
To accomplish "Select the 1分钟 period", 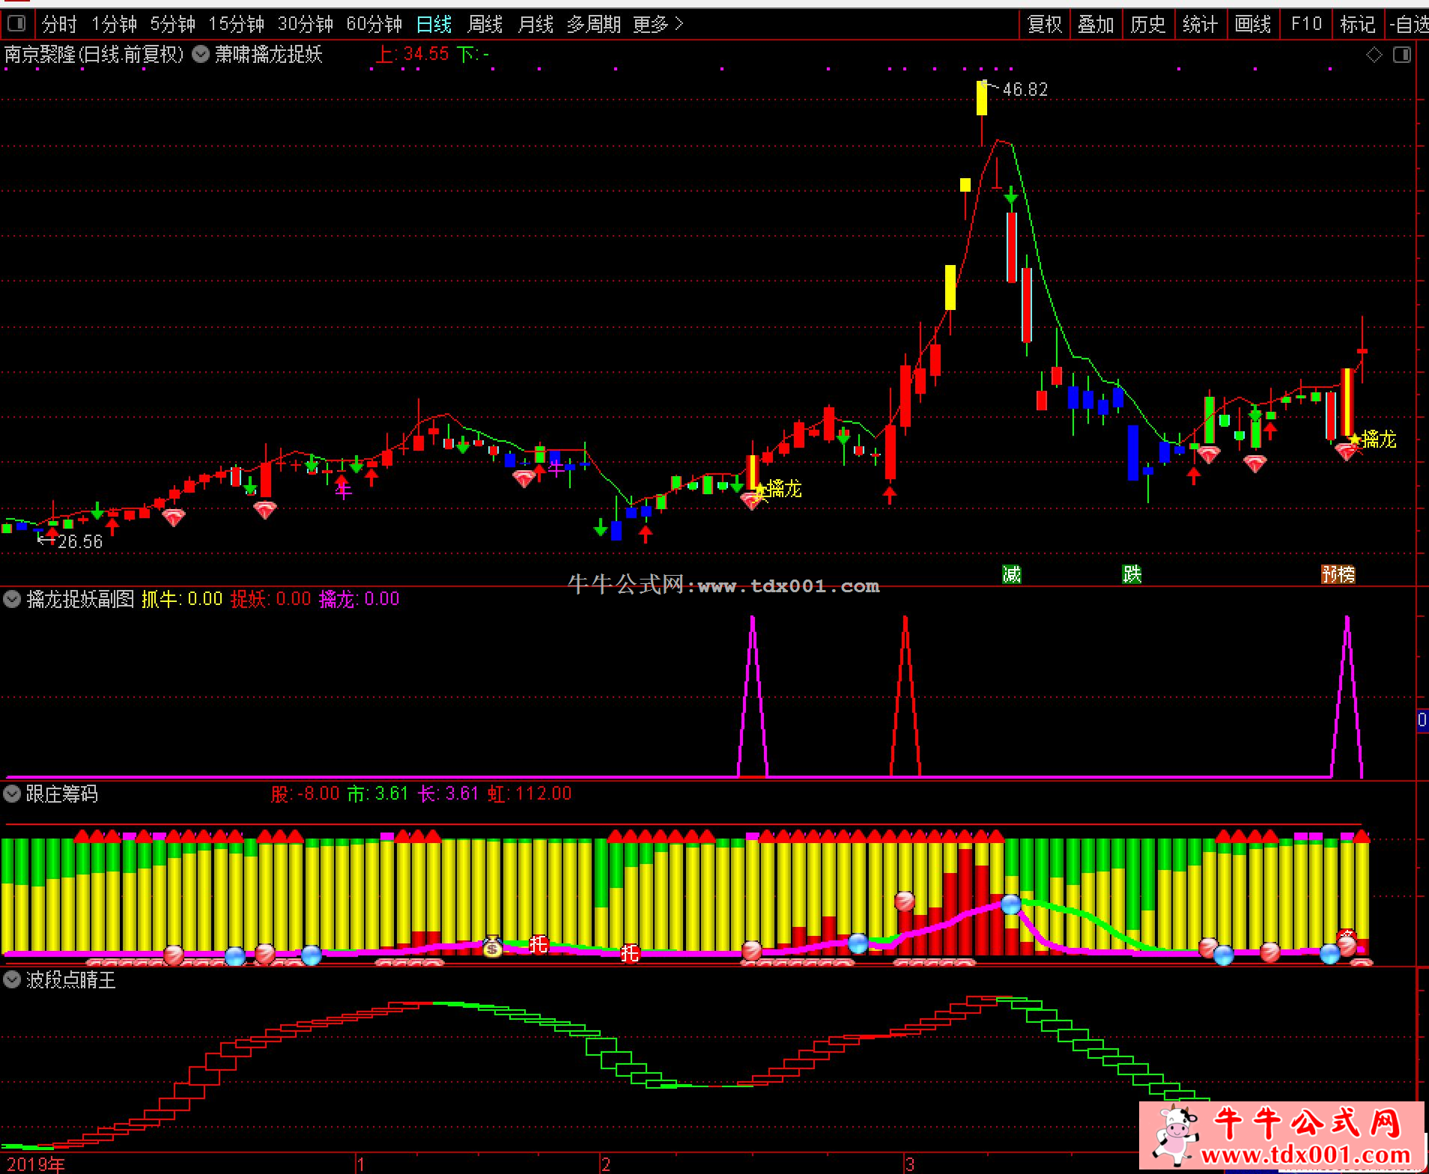I will coord(114,25).
